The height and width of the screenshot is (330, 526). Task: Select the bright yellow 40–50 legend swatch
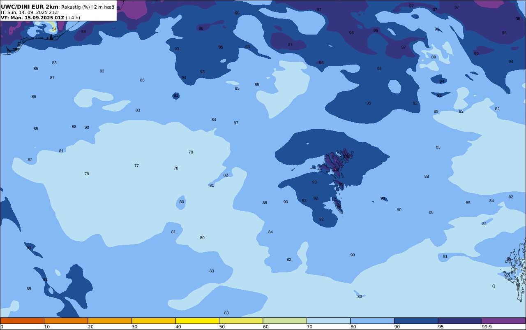click(x=197, y=321)
